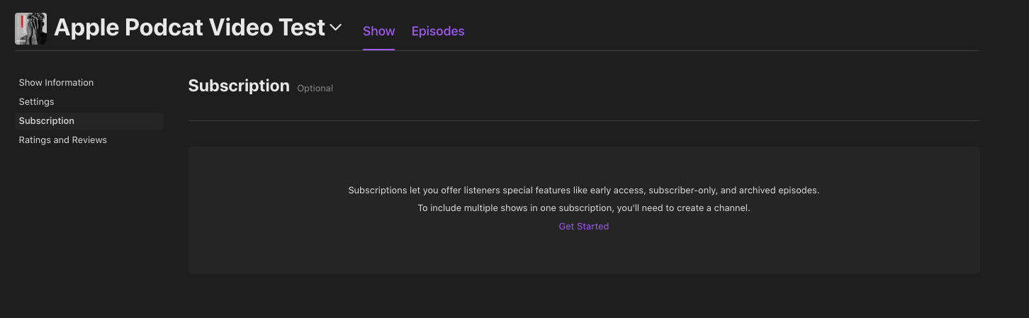
Task: Expand the show title dropdown chevron
Action: [336, 28]
